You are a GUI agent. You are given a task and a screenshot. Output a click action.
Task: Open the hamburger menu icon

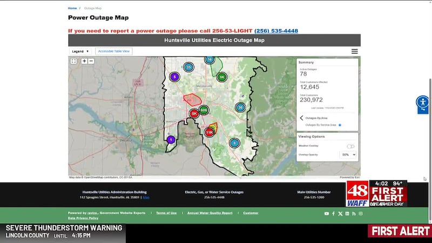click(355, 51)
